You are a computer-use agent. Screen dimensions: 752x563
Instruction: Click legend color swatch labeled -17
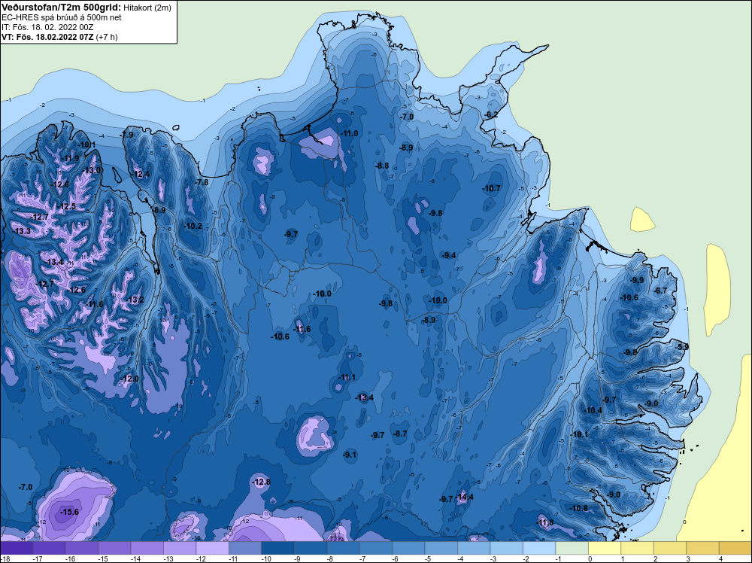coord(49,548)
